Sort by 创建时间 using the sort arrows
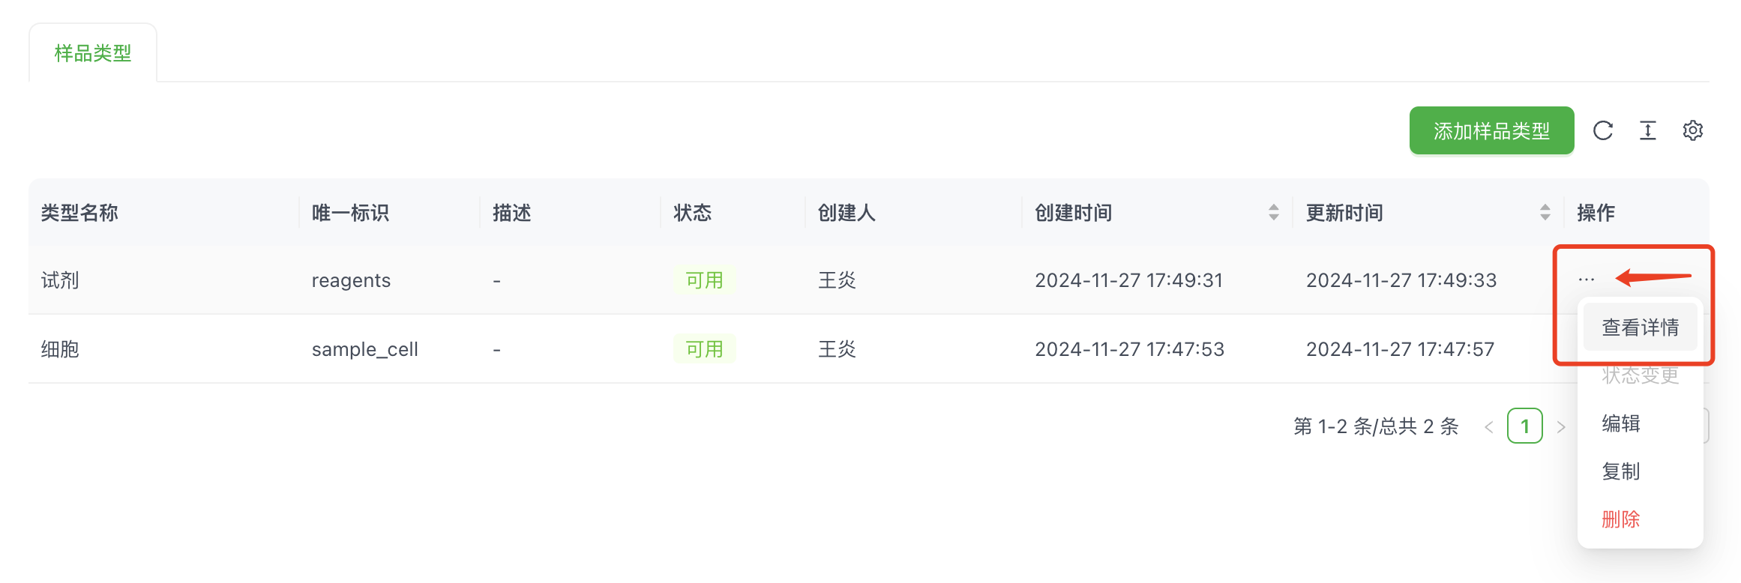This screenshot has height=583, width=1741. (1273, 213)
